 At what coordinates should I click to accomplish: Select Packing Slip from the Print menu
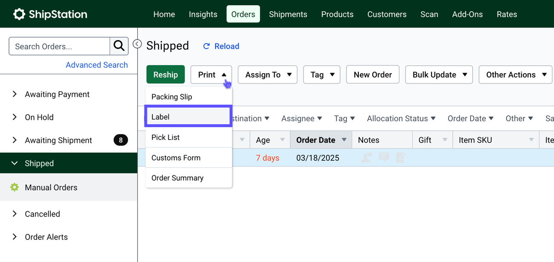click(x=172, y=97)
